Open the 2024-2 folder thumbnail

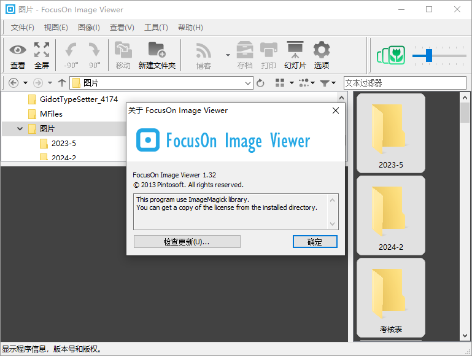(x=391, y=215)
